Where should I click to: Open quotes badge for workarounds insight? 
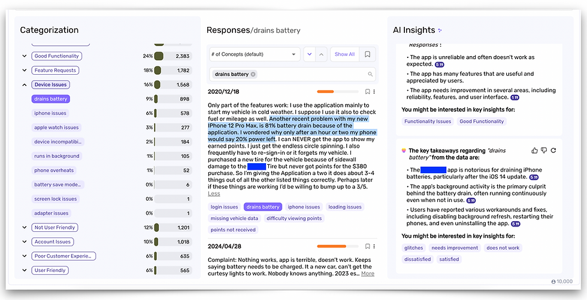pos(516,224)
